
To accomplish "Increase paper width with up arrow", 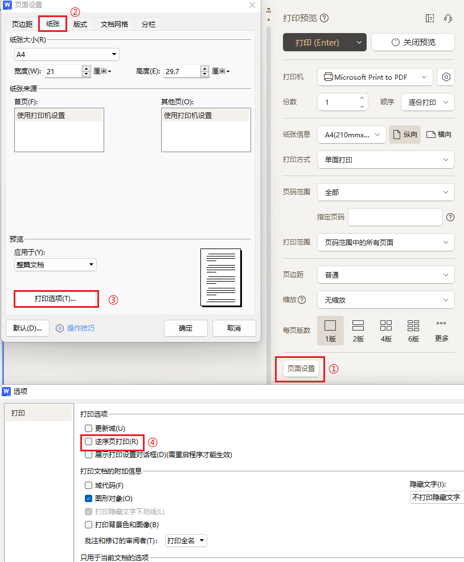I will [87, 68].
